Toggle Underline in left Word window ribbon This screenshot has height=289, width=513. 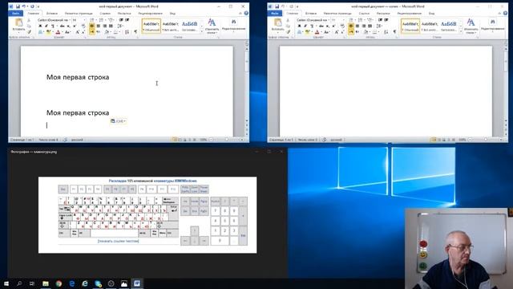(x=52, y=26)
